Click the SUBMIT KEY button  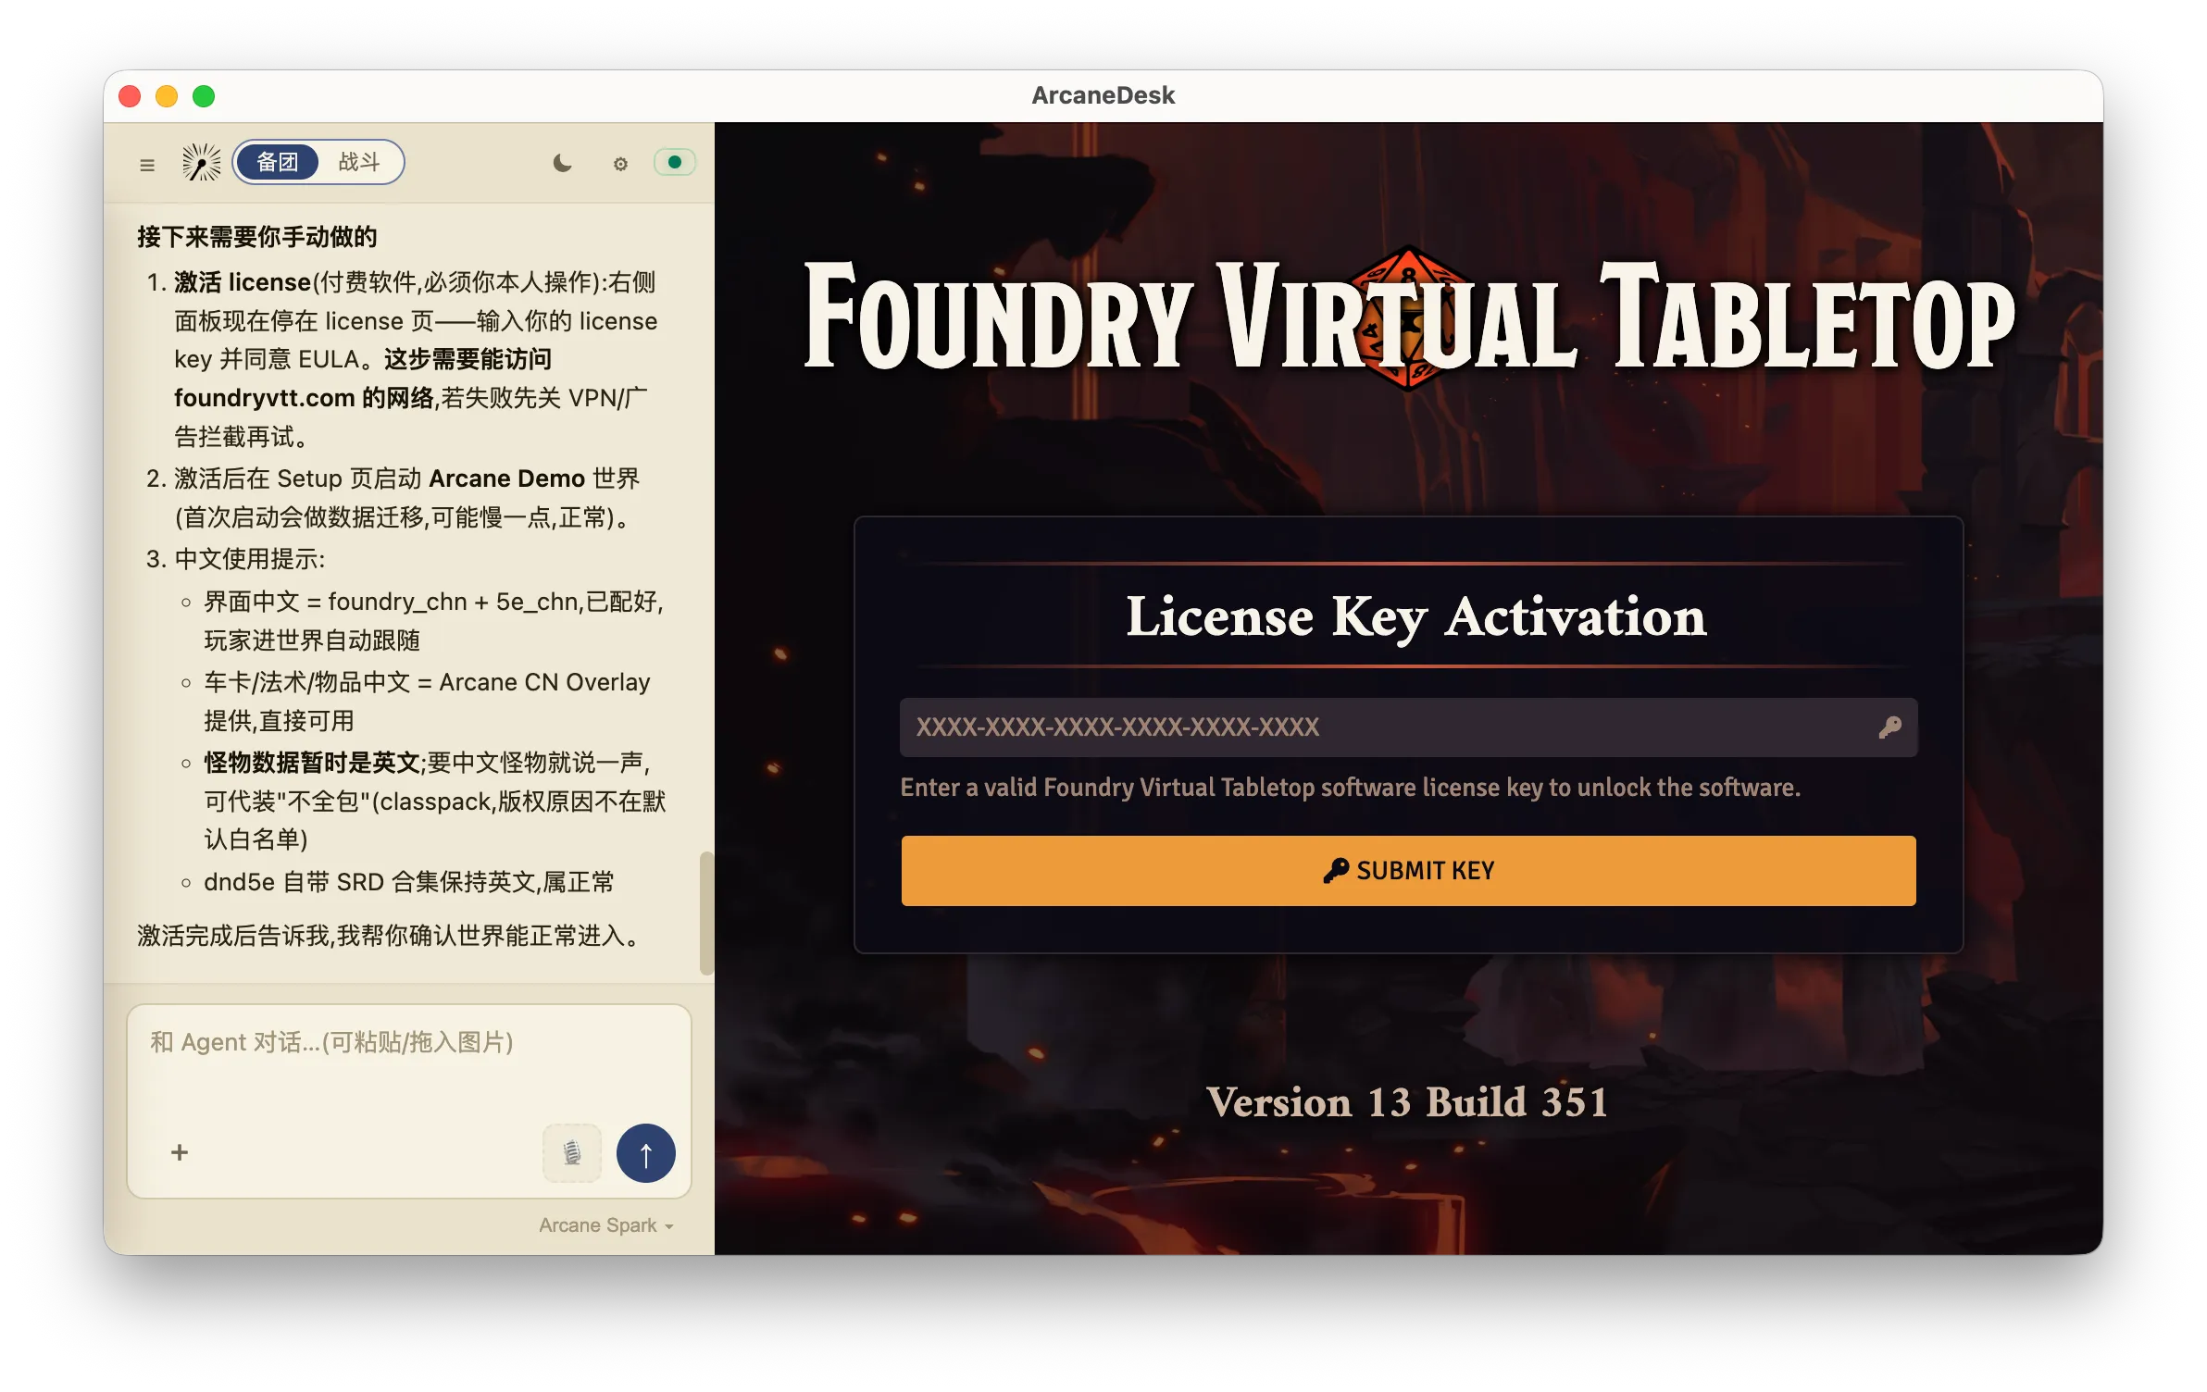tap(1408, 871)
